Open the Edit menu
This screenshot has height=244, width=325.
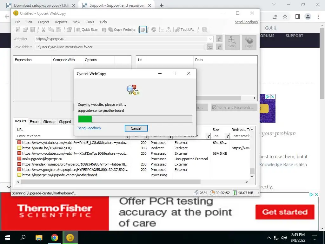tap(29, 22)
